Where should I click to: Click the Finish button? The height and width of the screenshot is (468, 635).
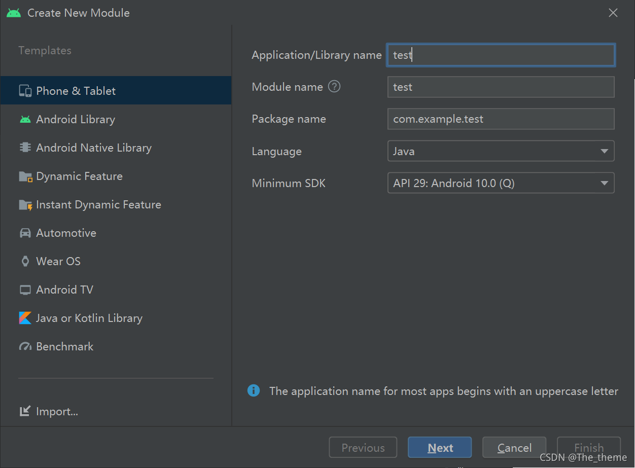pyautogui.click(x=589, y=448)
